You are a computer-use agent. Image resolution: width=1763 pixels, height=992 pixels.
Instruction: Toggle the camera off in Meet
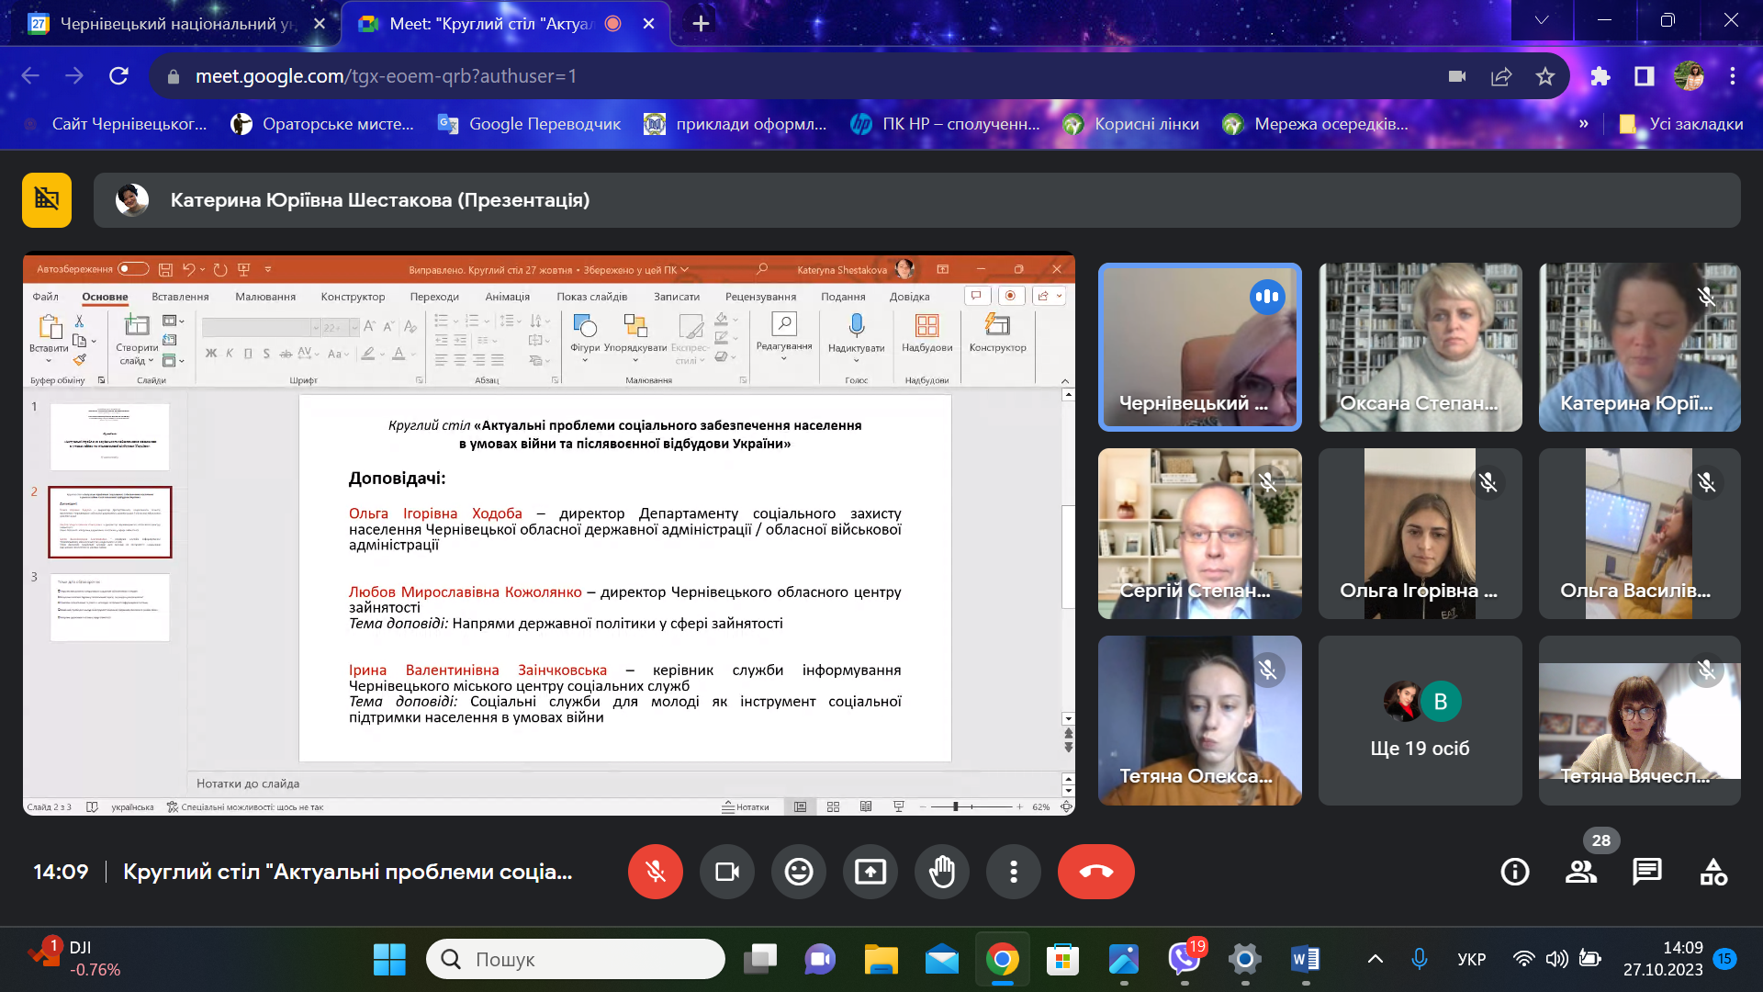pos(726,871)
